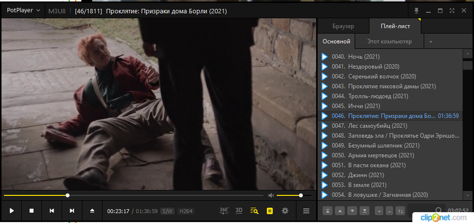474x223 pixels.
Task: Open the control panel gear icon
Action: (285, 211)
